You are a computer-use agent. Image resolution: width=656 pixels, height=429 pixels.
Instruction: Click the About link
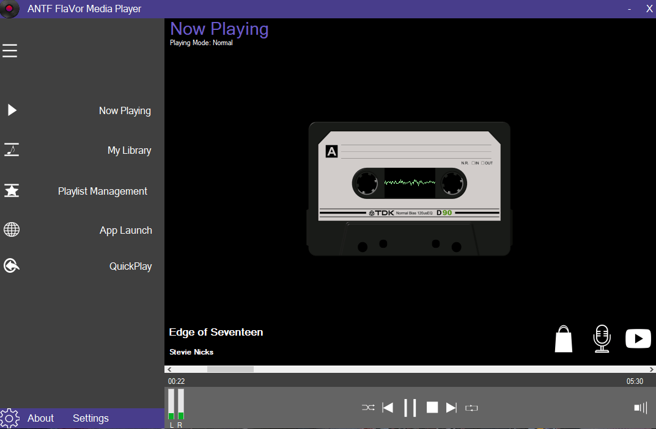(40, 418)
